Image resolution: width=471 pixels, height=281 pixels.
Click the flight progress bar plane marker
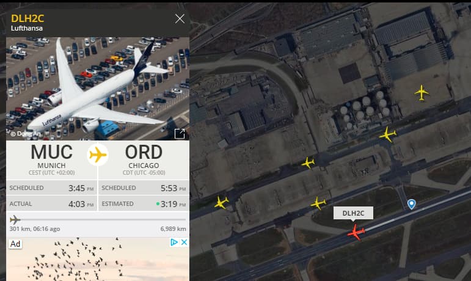pyautogui.click(x=15, y=220)
